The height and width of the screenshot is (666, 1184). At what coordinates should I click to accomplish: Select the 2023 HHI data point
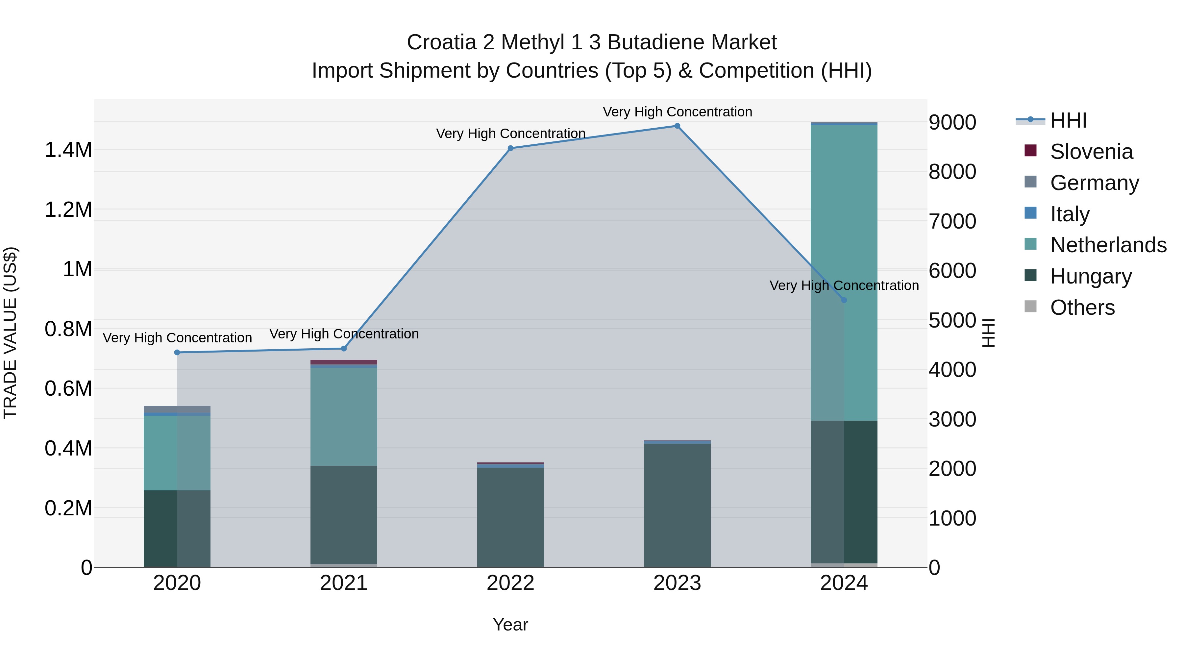pyautogui.click(x=677, y=126)
